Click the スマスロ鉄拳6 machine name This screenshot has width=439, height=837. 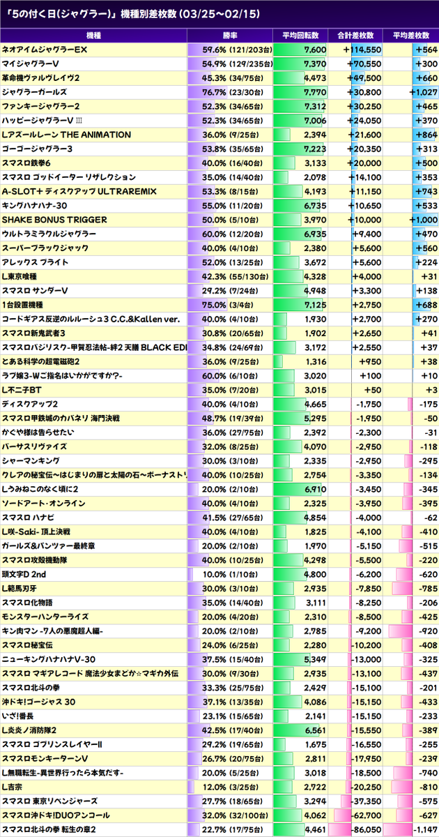click(26, 163)
